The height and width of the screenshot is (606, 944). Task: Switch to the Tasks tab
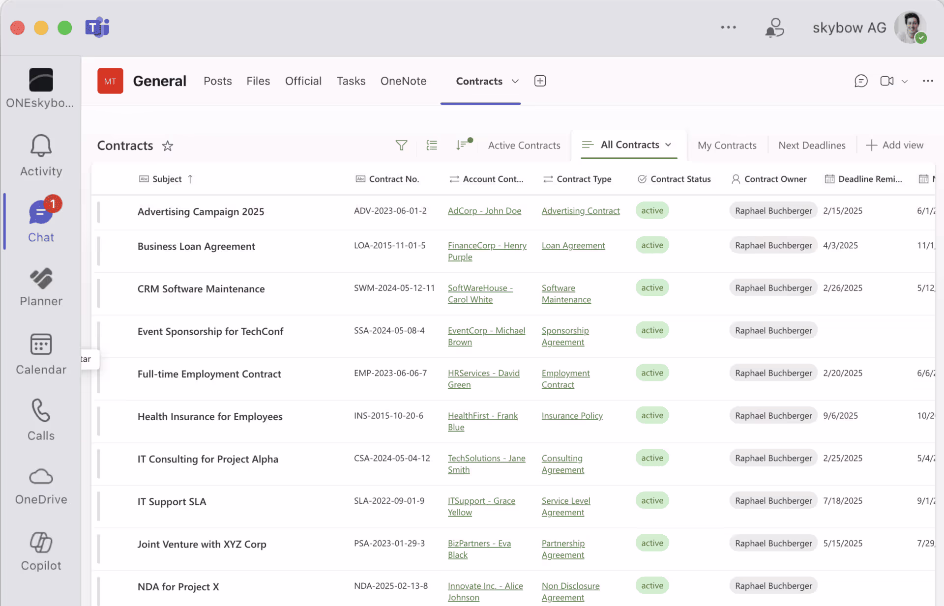(351, 81)
